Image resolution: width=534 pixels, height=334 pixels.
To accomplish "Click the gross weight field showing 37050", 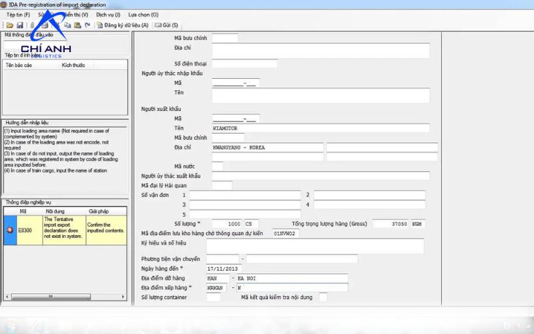I will click(x=390, y=224).
